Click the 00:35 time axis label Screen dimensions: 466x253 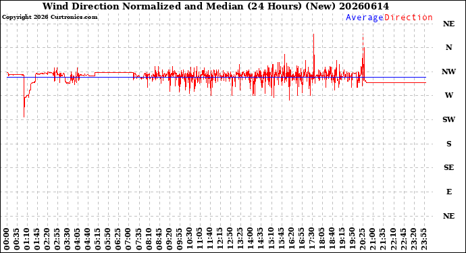[x=17, y=239]
